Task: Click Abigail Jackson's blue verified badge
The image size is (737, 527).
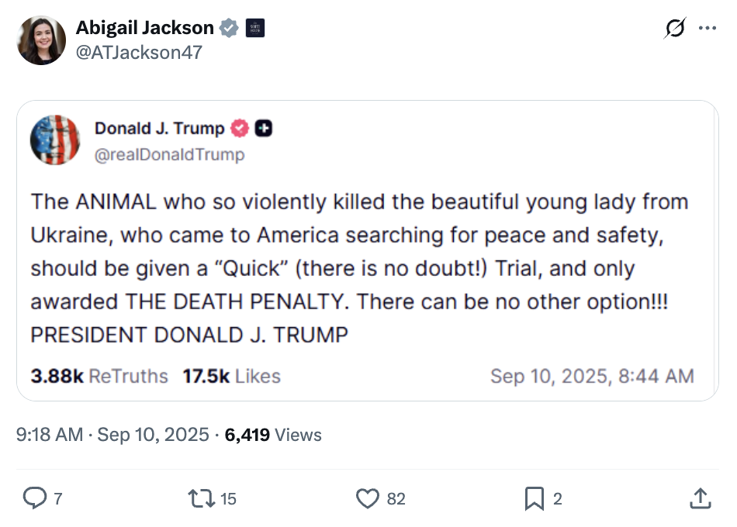Action: [229, 28]
